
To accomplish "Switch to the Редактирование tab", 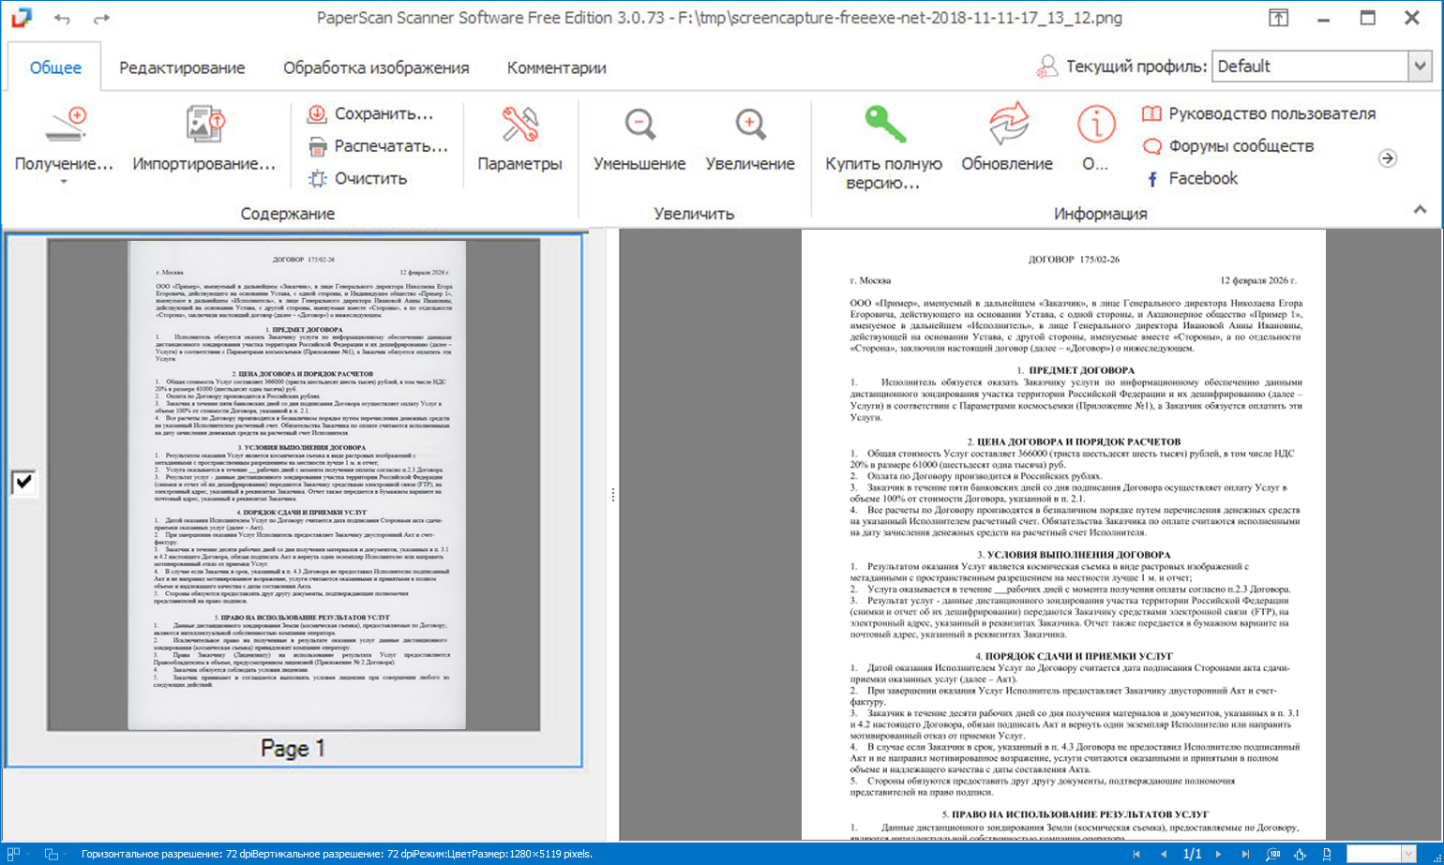I will pos(182,67).
